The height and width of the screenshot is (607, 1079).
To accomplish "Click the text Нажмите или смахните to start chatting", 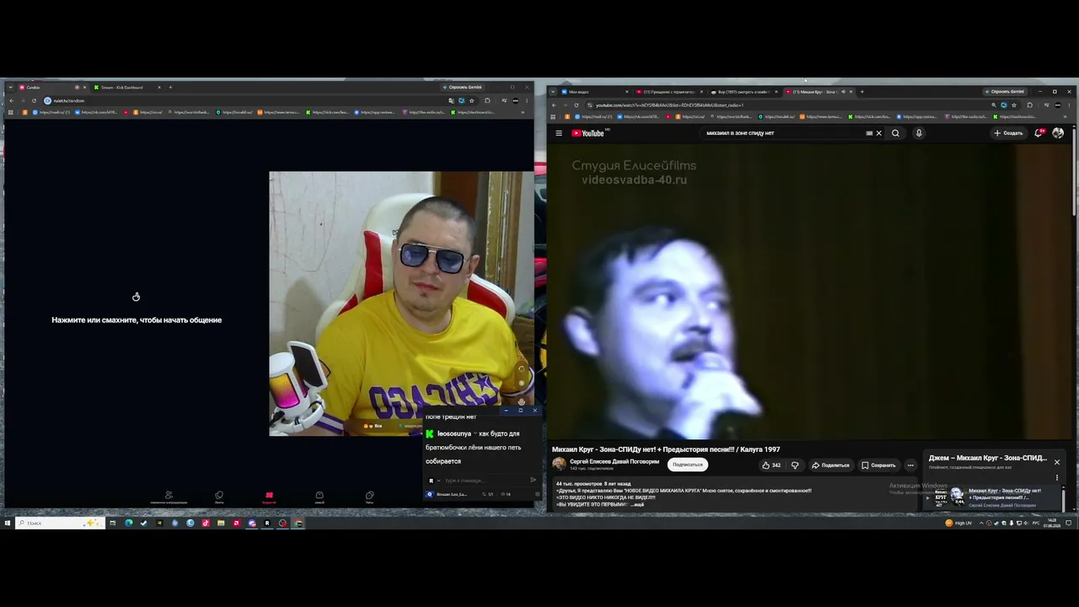I will point(137,320).
